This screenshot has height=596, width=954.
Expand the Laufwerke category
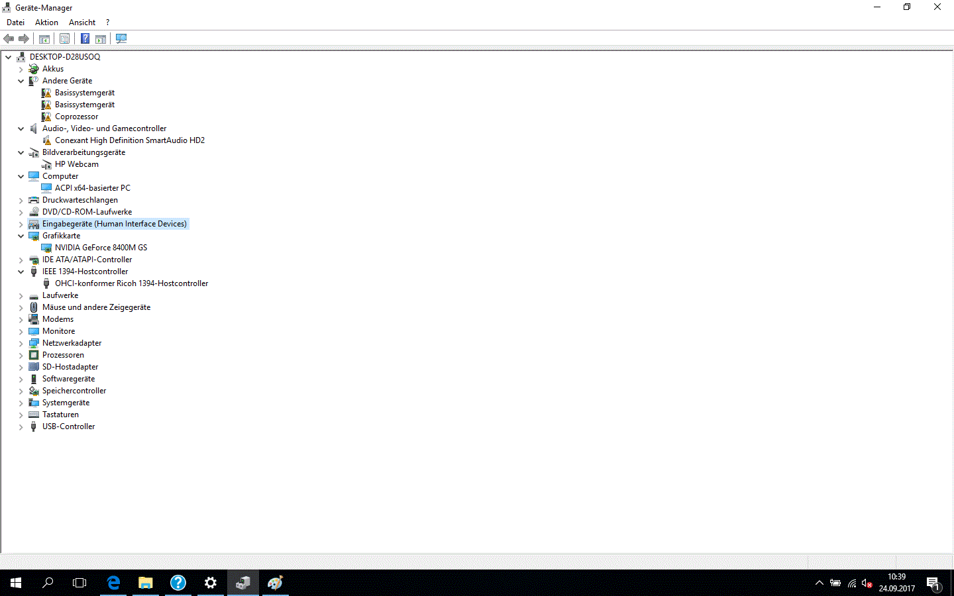[21, 295]
